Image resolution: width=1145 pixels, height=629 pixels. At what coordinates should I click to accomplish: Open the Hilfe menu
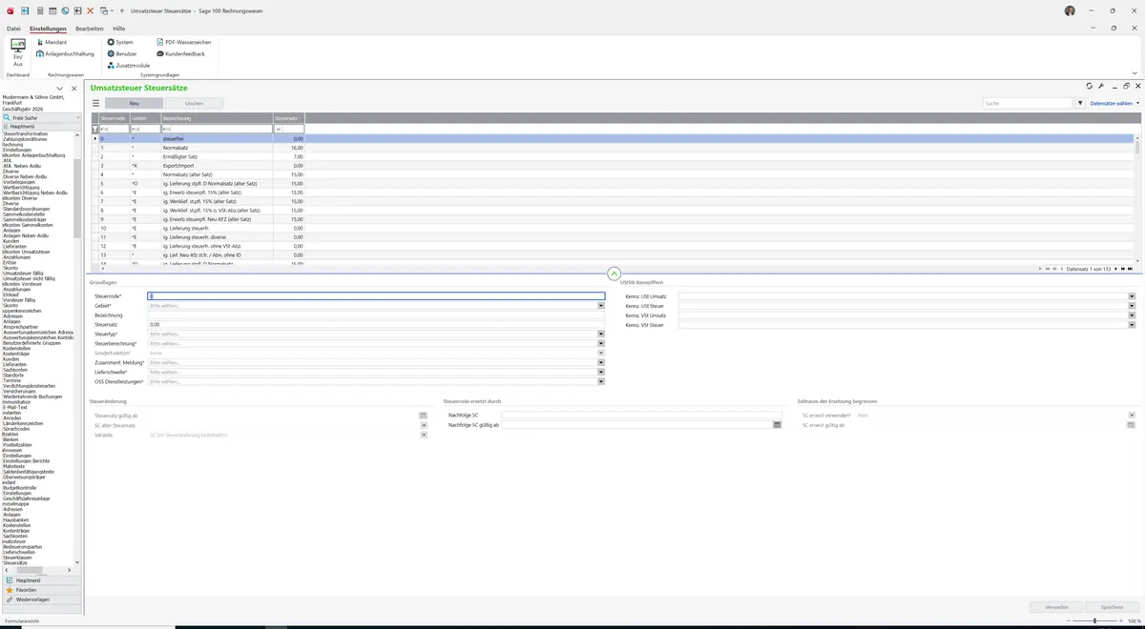pyautogui.click(x=119, y=29)
